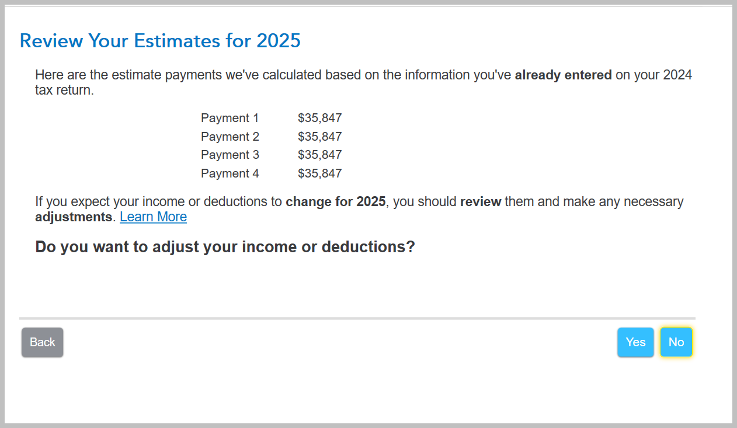The width and height of the screenshot is (737, 428).
Task: Select the Payment 2 amount value
Action: click(319, 137)
